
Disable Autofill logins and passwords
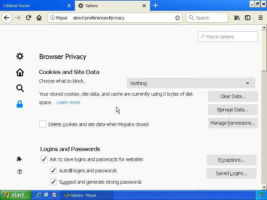tap(53, 171)
